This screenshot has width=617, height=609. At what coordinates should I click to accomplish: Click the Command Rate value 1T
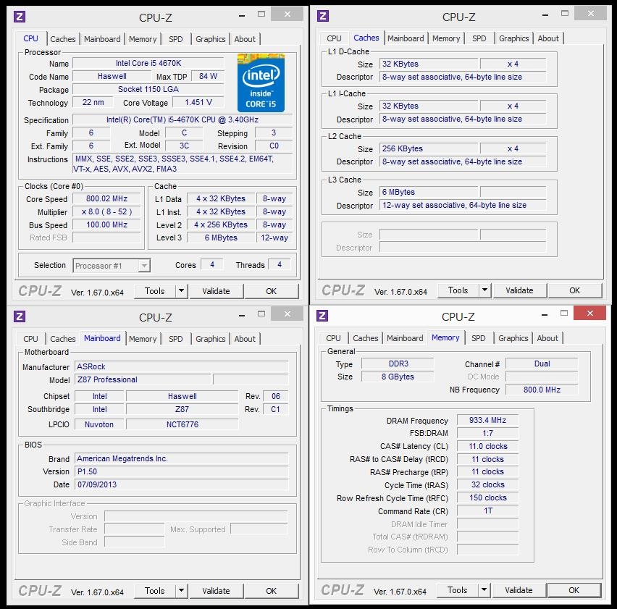(487, 511)
